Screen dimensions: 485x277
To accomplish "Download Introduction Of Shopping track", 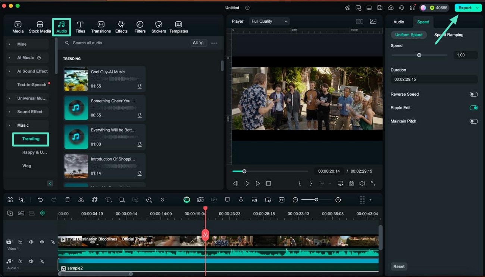I will tap(140, 173).
